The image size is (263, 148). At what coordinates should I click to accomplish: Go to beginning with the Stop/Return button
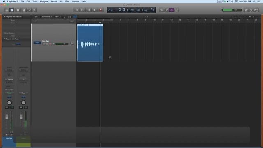(89, 10)
